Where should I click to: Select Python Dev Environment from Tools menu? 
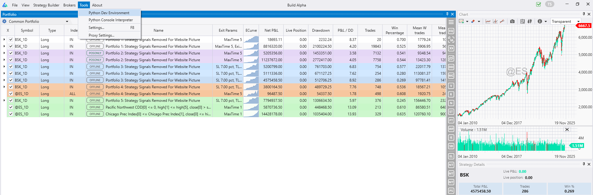[109, 13]
